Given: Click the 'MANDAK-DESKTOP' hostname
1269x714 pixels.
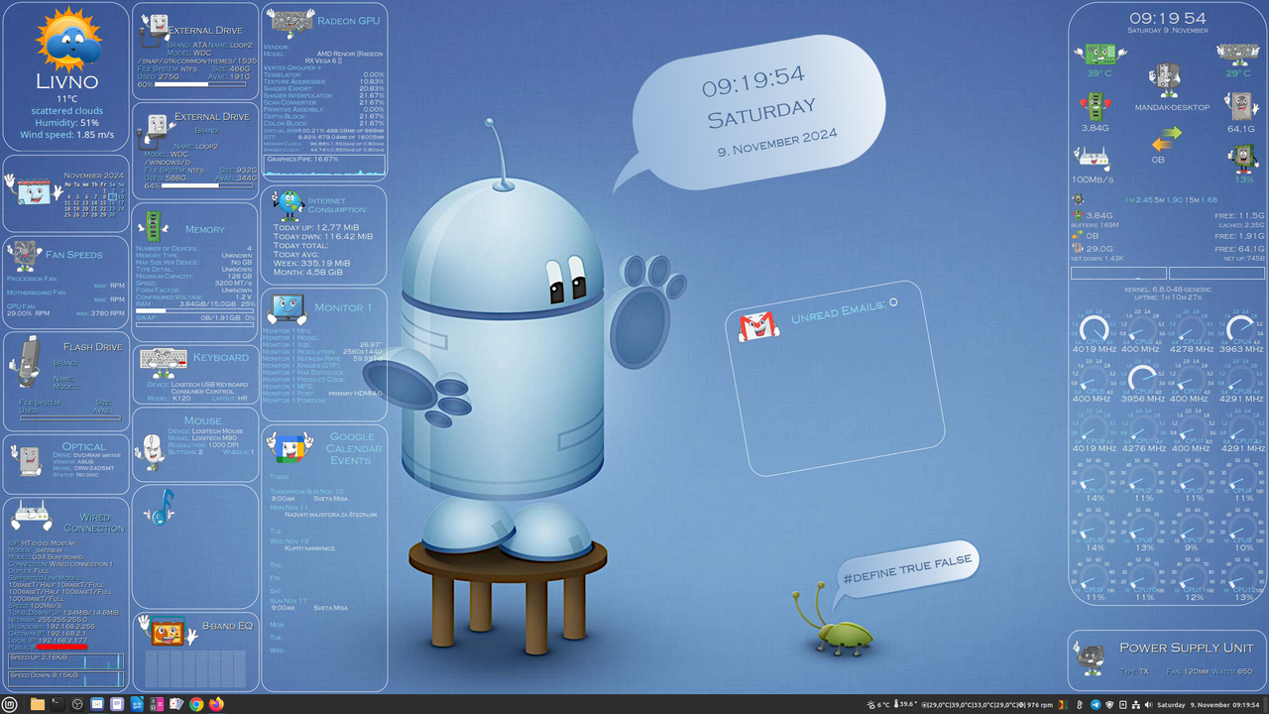Looking at the screenshot, I should click(x=1173, y=107).
